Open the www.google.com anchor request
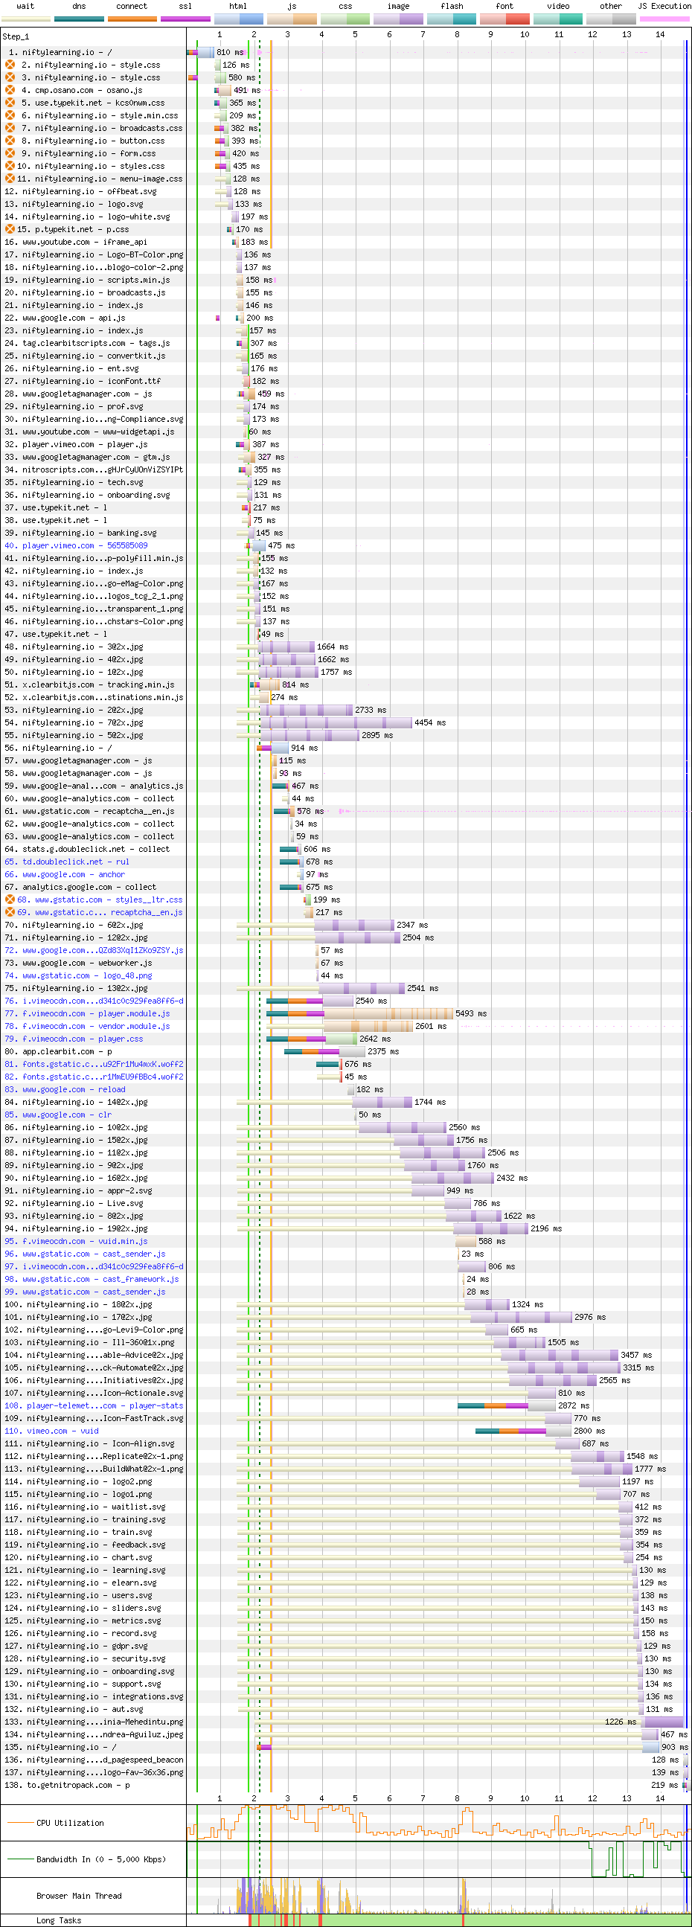 pyautogui.click(x=74, y=874)
